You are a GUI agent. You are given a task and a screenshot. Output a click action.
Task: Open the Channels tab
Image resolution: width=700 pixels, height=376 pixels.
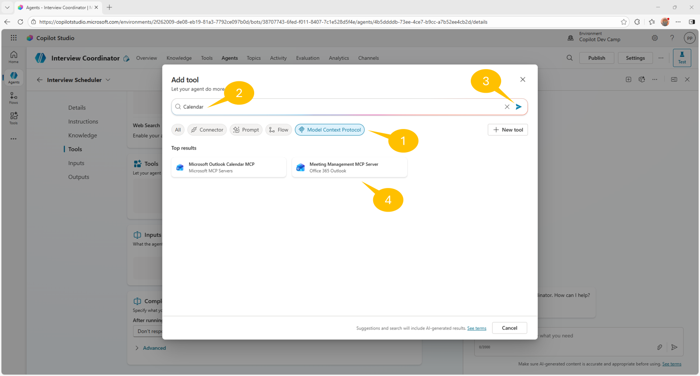368,58
